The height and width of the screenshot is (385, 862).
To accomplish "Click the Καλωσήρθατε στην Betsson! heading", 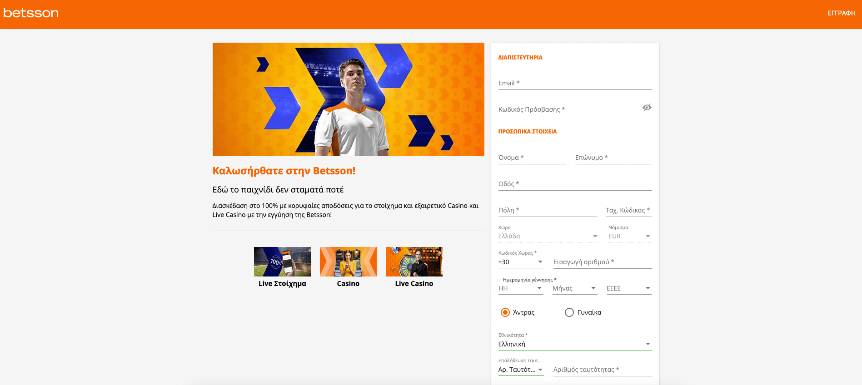I will tap(284, 171).
